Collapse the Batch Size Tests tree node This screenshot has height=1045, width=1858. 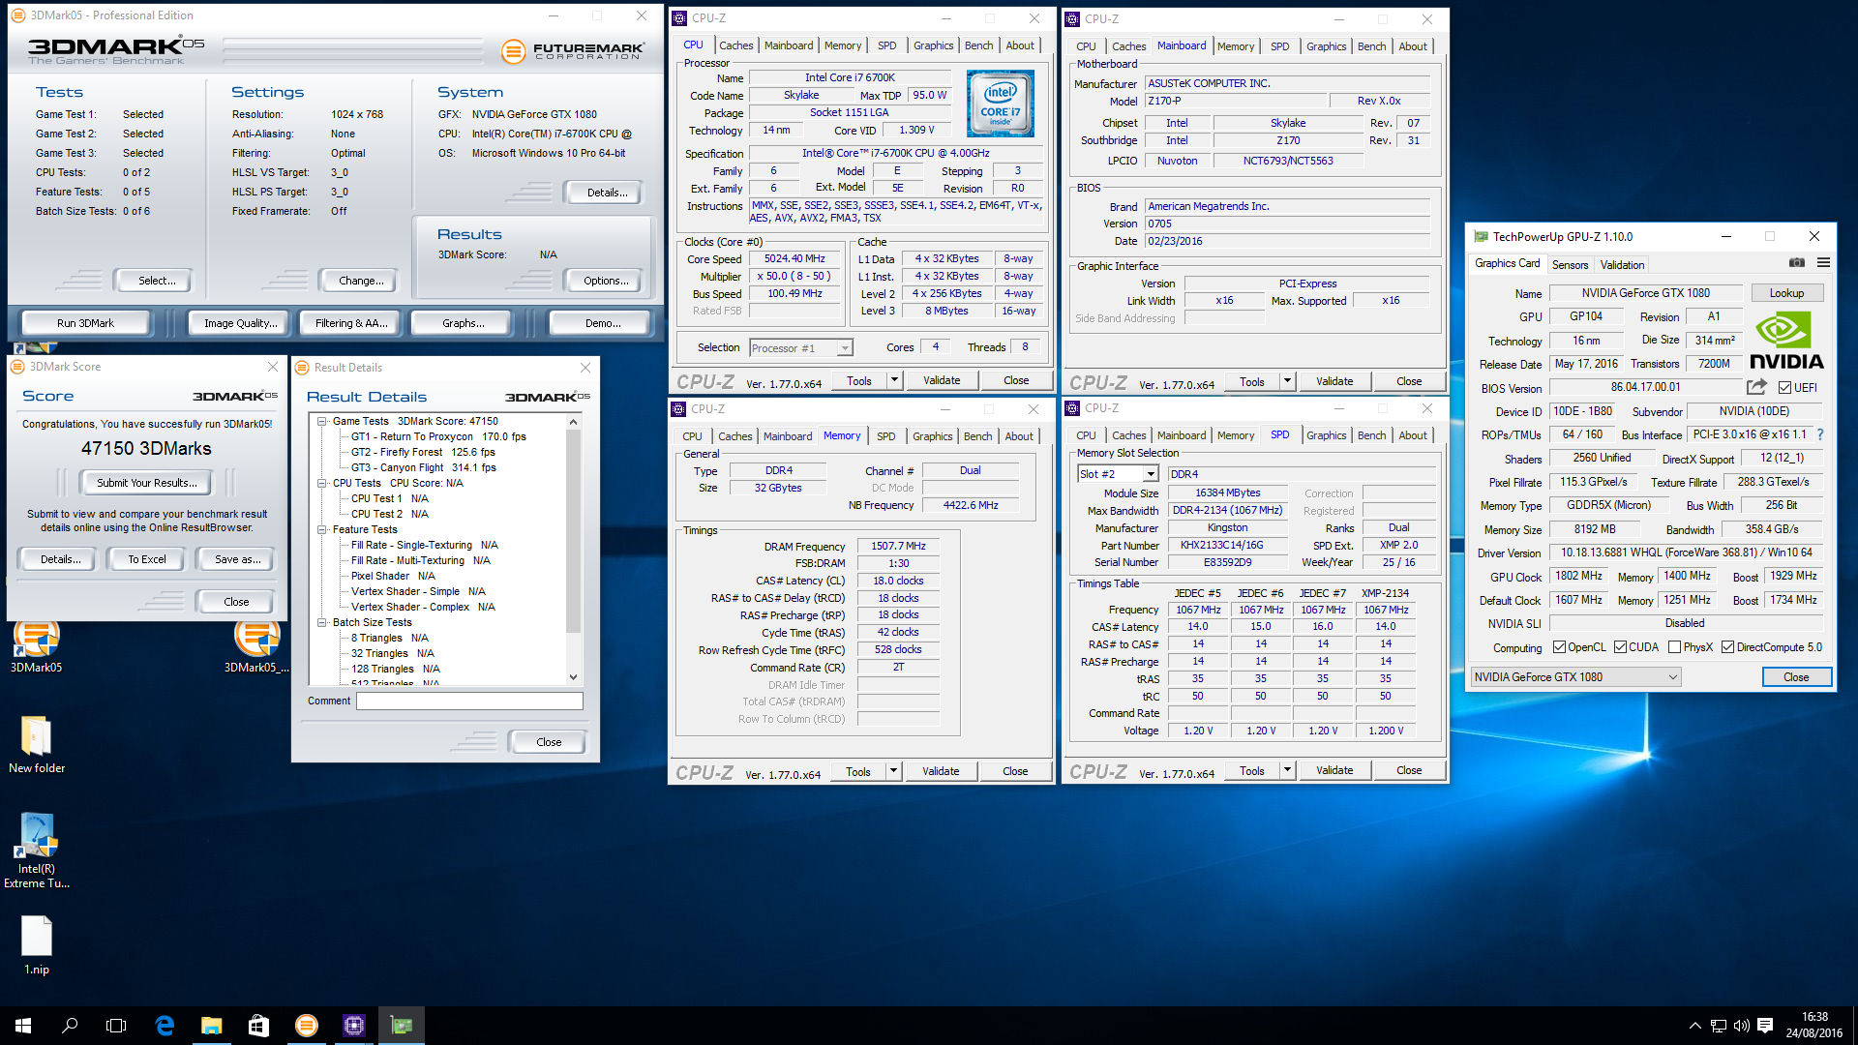point(322,622)
